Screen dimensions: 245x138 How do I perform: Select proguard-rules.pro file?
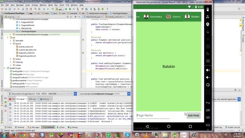click(x=20, y=77)
